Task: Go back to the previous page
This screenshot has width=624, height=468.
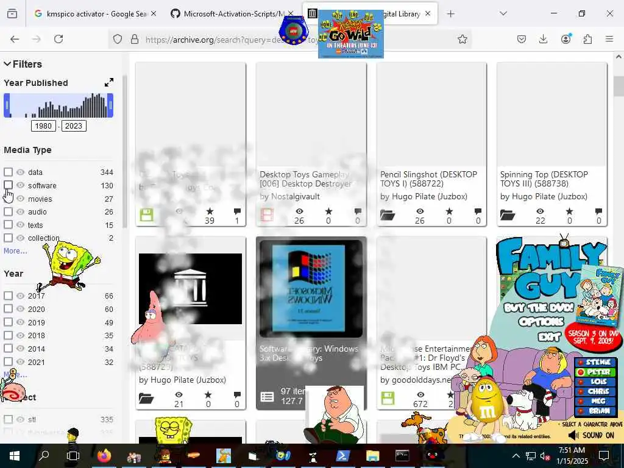Action: [15, 39]
